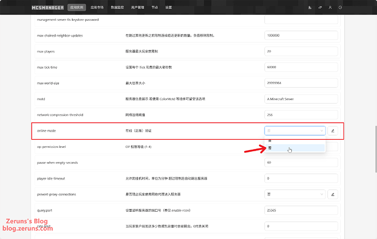377x239 pixels.
Task: Open the 数据监控 page
Action: tap(117, 8)
